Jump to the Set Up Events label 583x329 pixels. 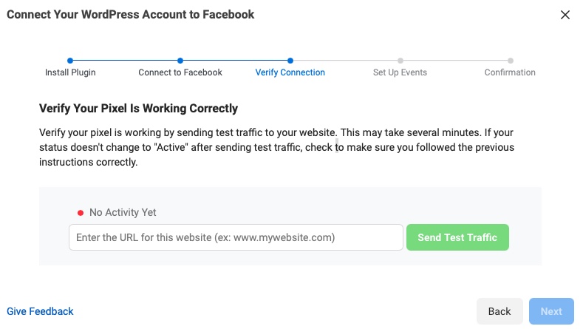click(x=400, y=72)
